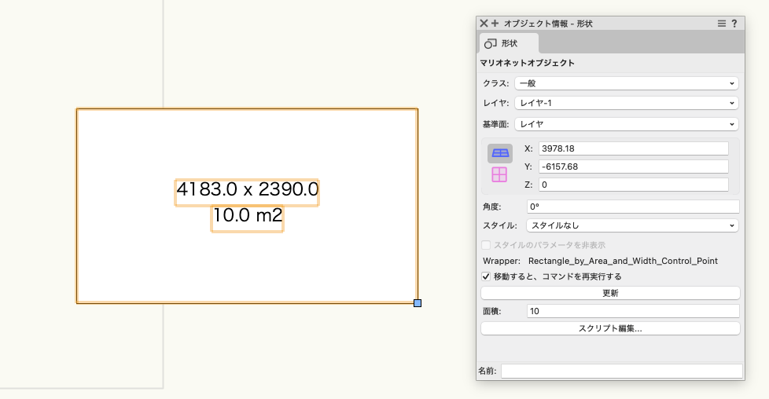Click the pink grid coordinate mode icon

(x=499, y=174)
